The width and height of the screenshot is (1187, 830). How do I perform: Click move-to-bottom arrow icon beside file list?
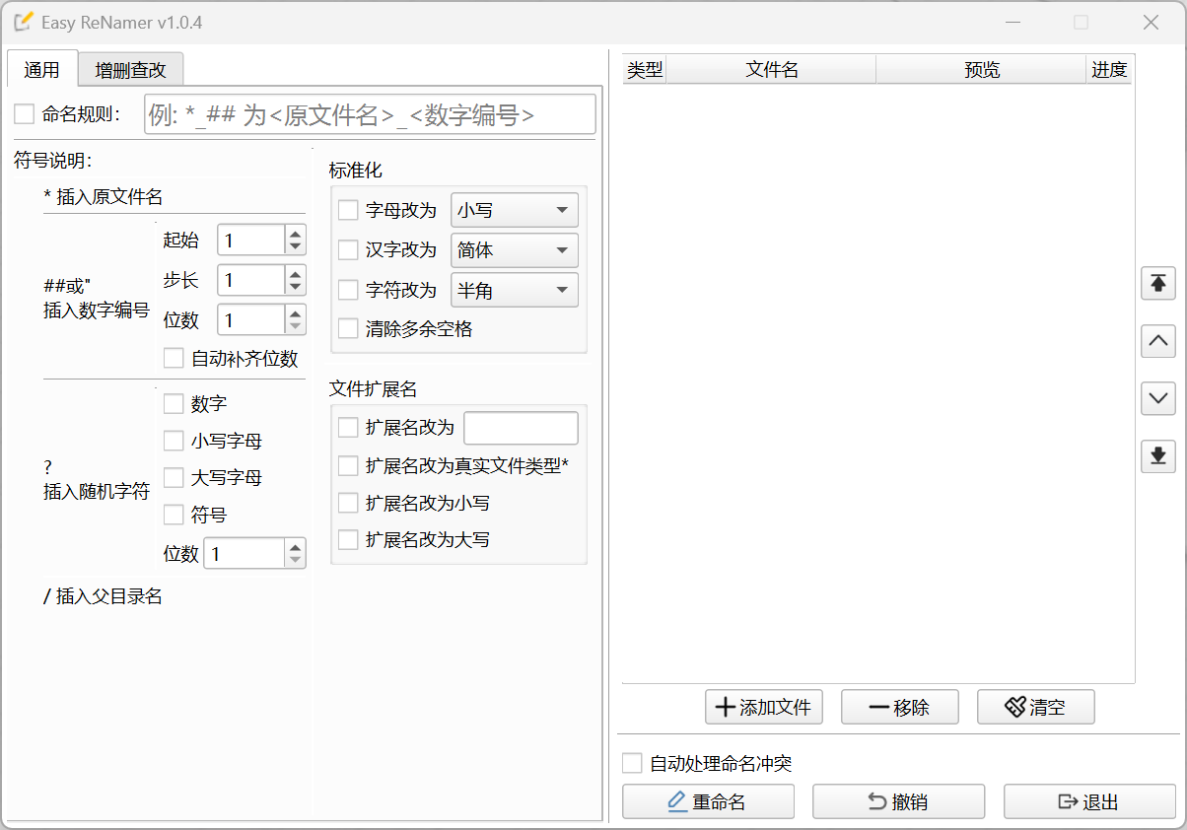[1157, 456]
